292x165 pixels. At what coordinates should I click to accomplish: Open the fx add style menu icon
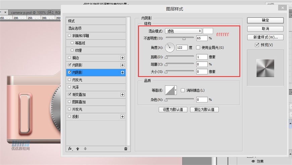click(70, 149)
